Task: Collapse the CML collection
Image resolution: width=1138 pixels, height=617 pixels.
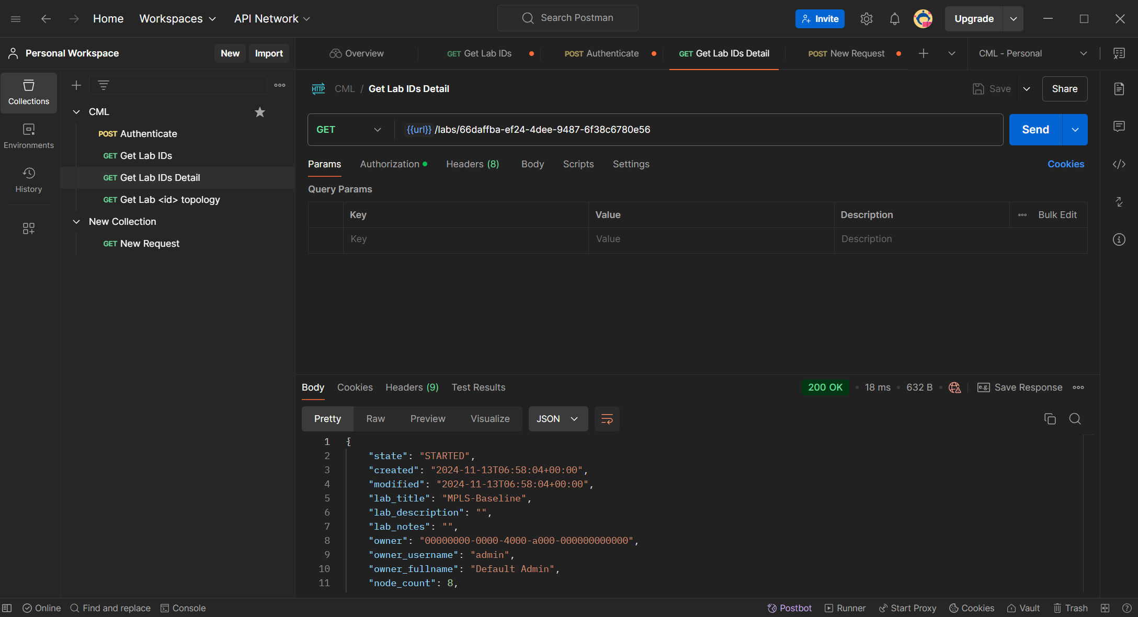Action: (x=76, y=112)
